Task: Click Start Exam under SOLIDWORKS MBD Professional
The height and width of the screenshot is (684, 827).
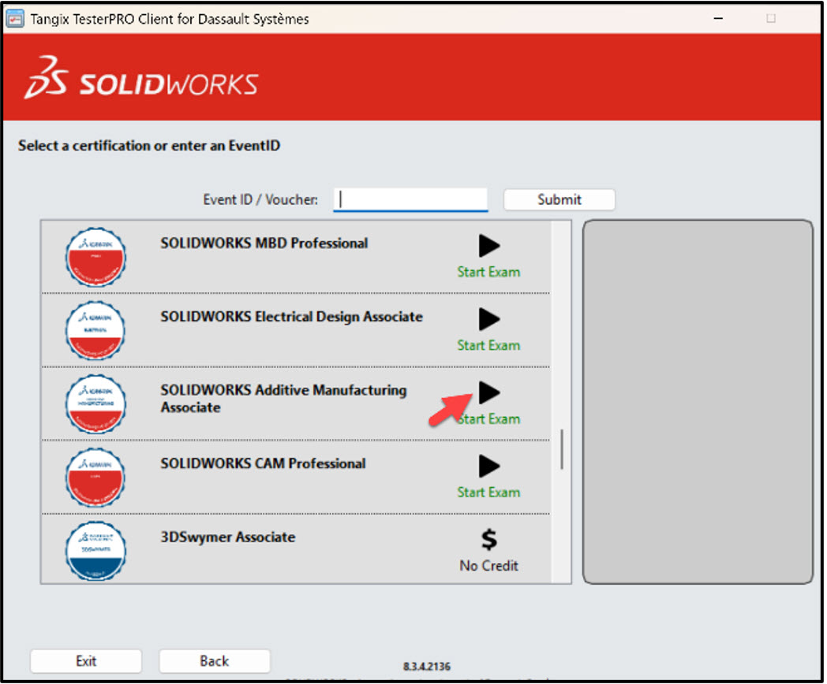Action: pos(488,271)
